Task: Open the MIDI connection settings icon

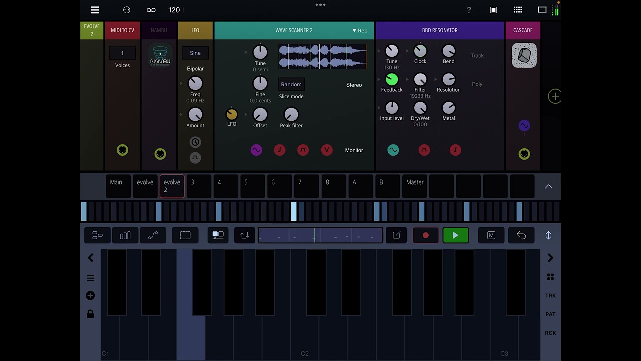Action: (x=127, y=10)
